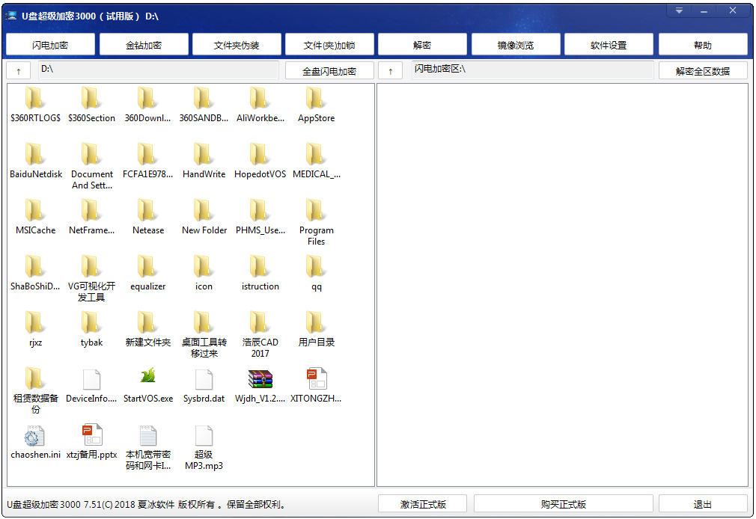Viewport: 756px width, 519px height.
Task: Click the D:\ path field
Action: (159, 70)
